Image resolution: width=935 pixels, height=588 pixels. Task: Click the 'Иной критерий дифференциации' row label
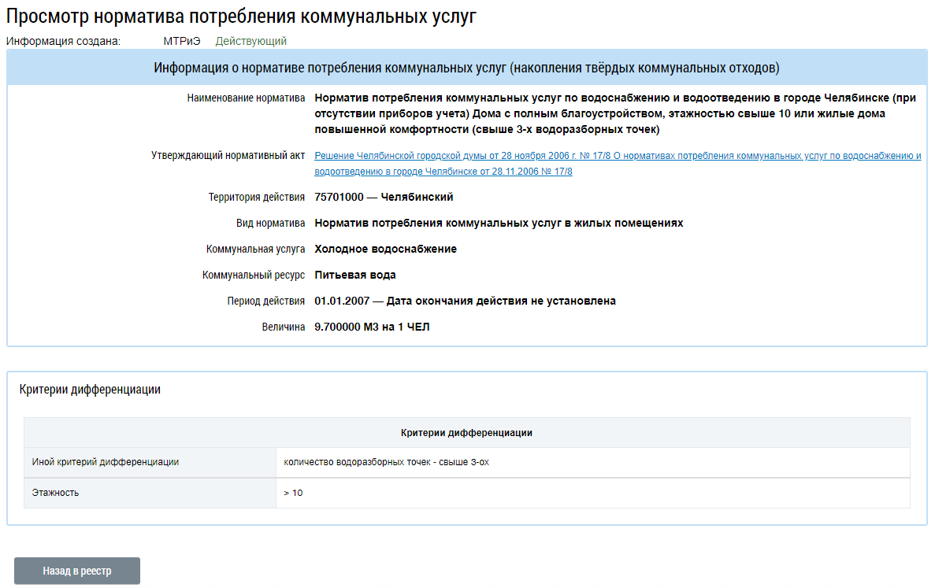click(106, 462)
